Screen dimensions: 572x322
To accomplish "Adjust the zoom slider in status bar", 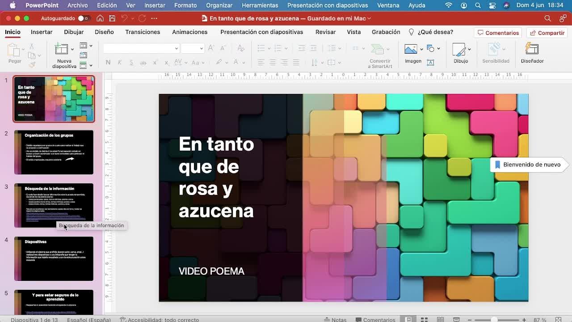I will tap(494, 319).
